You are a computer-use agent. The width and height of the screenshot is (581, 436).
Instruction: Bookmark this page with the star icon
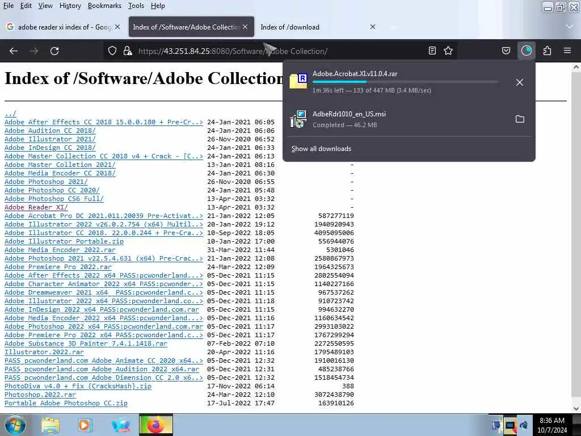(448, 51)
